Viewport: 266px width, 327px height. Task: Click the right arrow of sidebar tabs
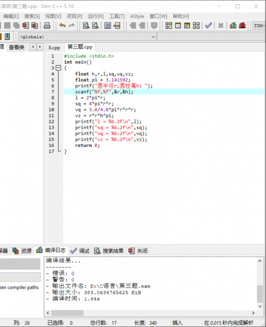40,47
